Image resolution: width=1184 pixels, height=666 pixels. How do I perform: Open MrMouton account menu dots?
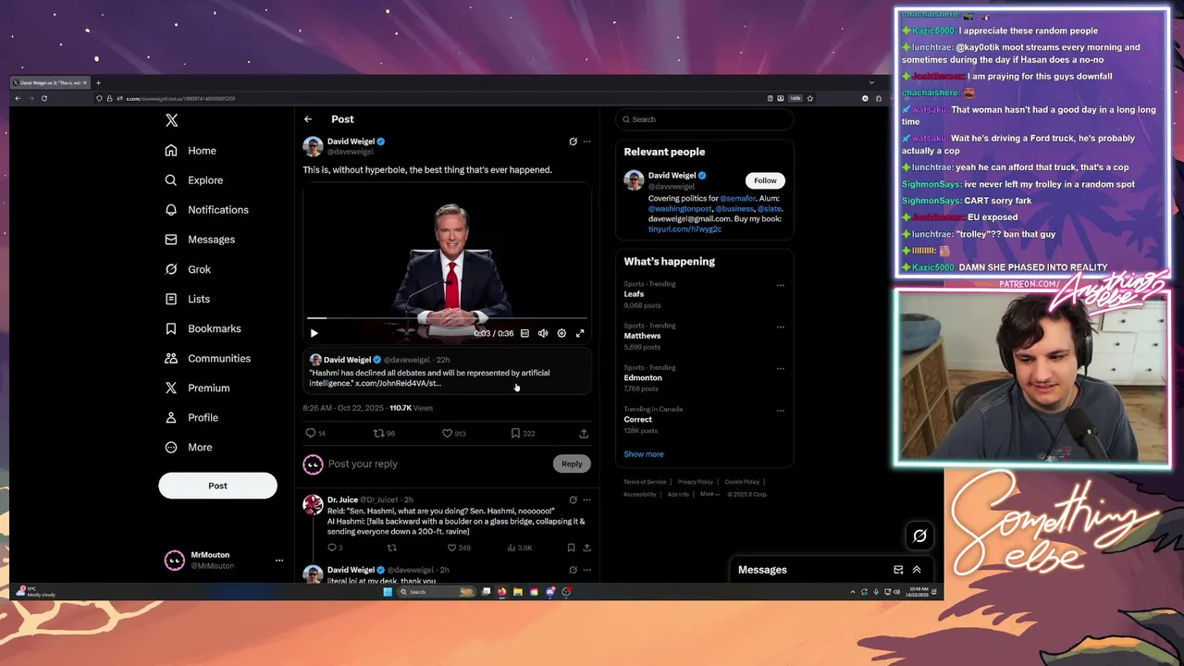(279, 561)
